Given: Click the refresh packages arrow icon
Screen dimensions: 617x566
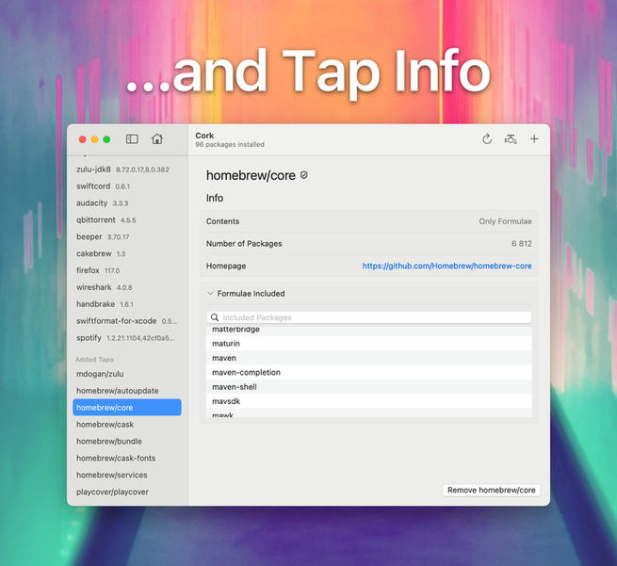Looking at the screenshot, I should coord(487,138).
